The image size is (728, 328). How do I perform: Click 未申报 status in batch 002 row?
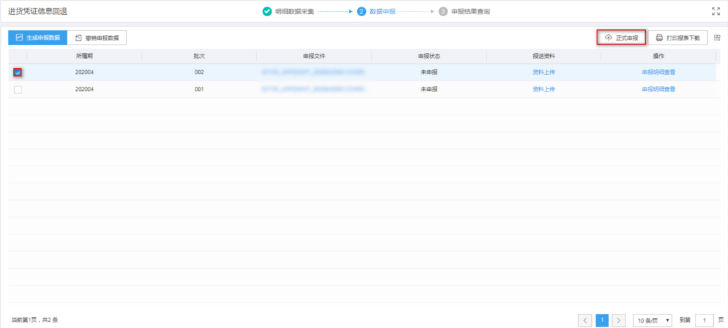click(429, 72)
